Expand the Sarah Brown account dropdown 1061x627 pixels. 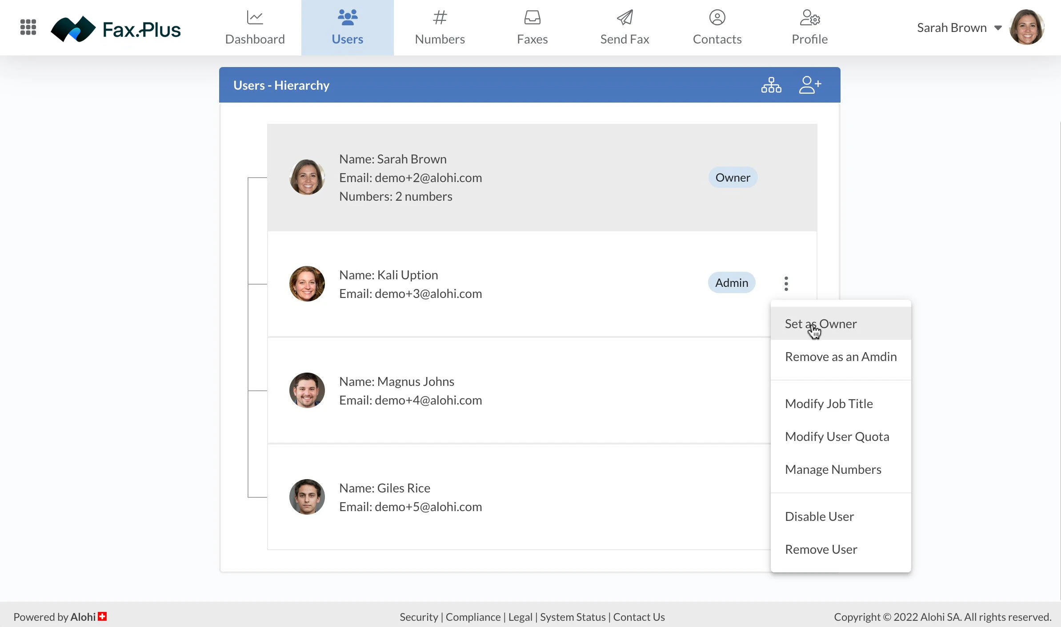coord(998,28)
